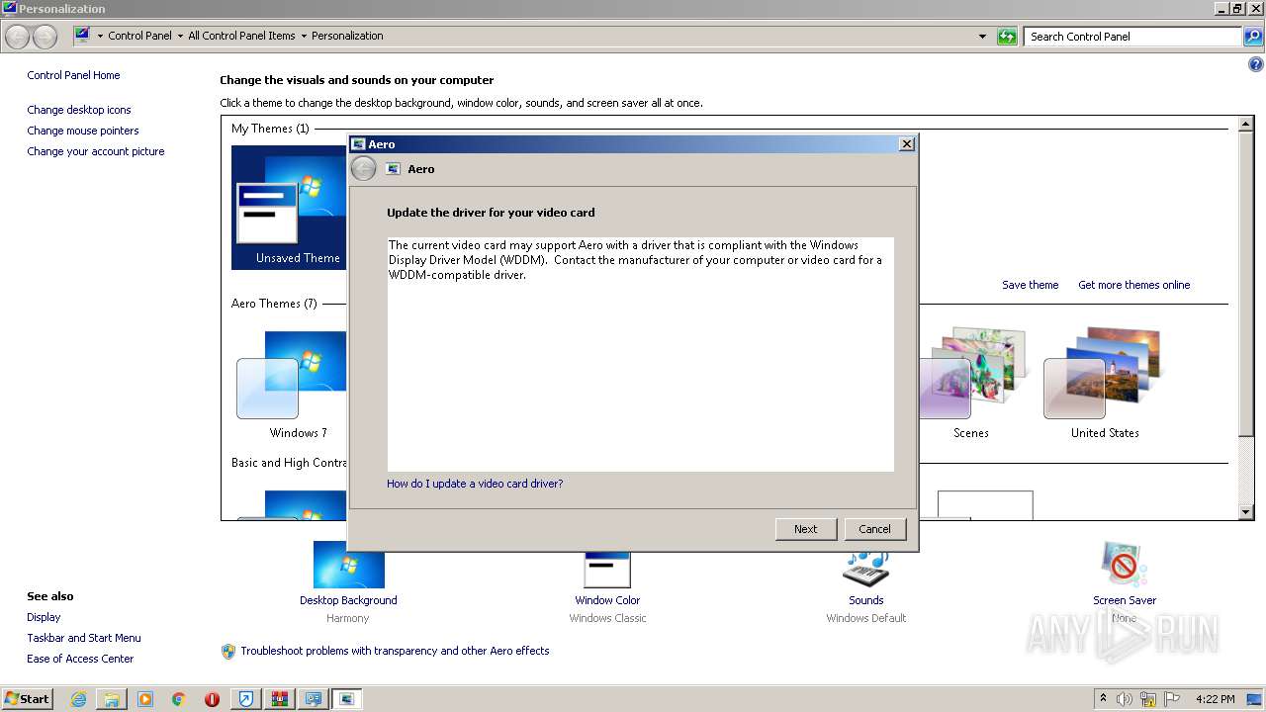Screen dimensions: 1266x712
Task: Open Desktop Background settings icon
Action: 348,565
